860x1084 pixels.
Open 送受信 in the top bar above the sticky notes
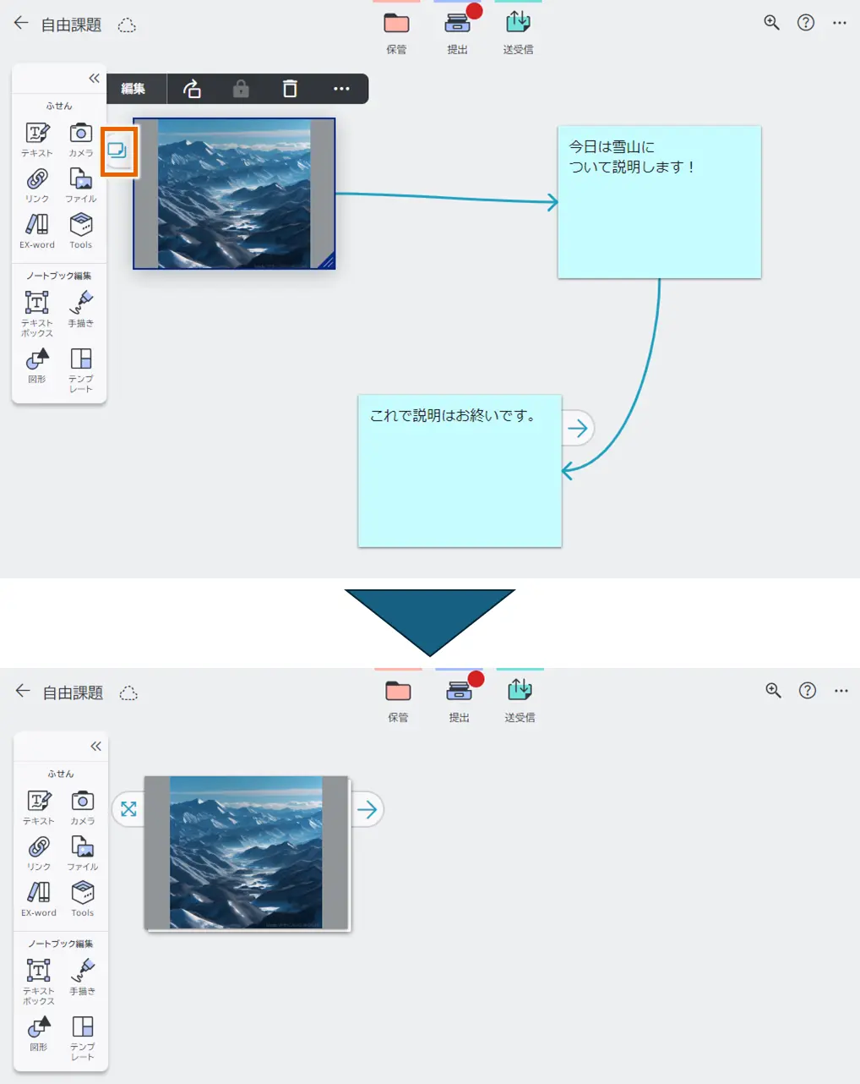click(518, 31)
